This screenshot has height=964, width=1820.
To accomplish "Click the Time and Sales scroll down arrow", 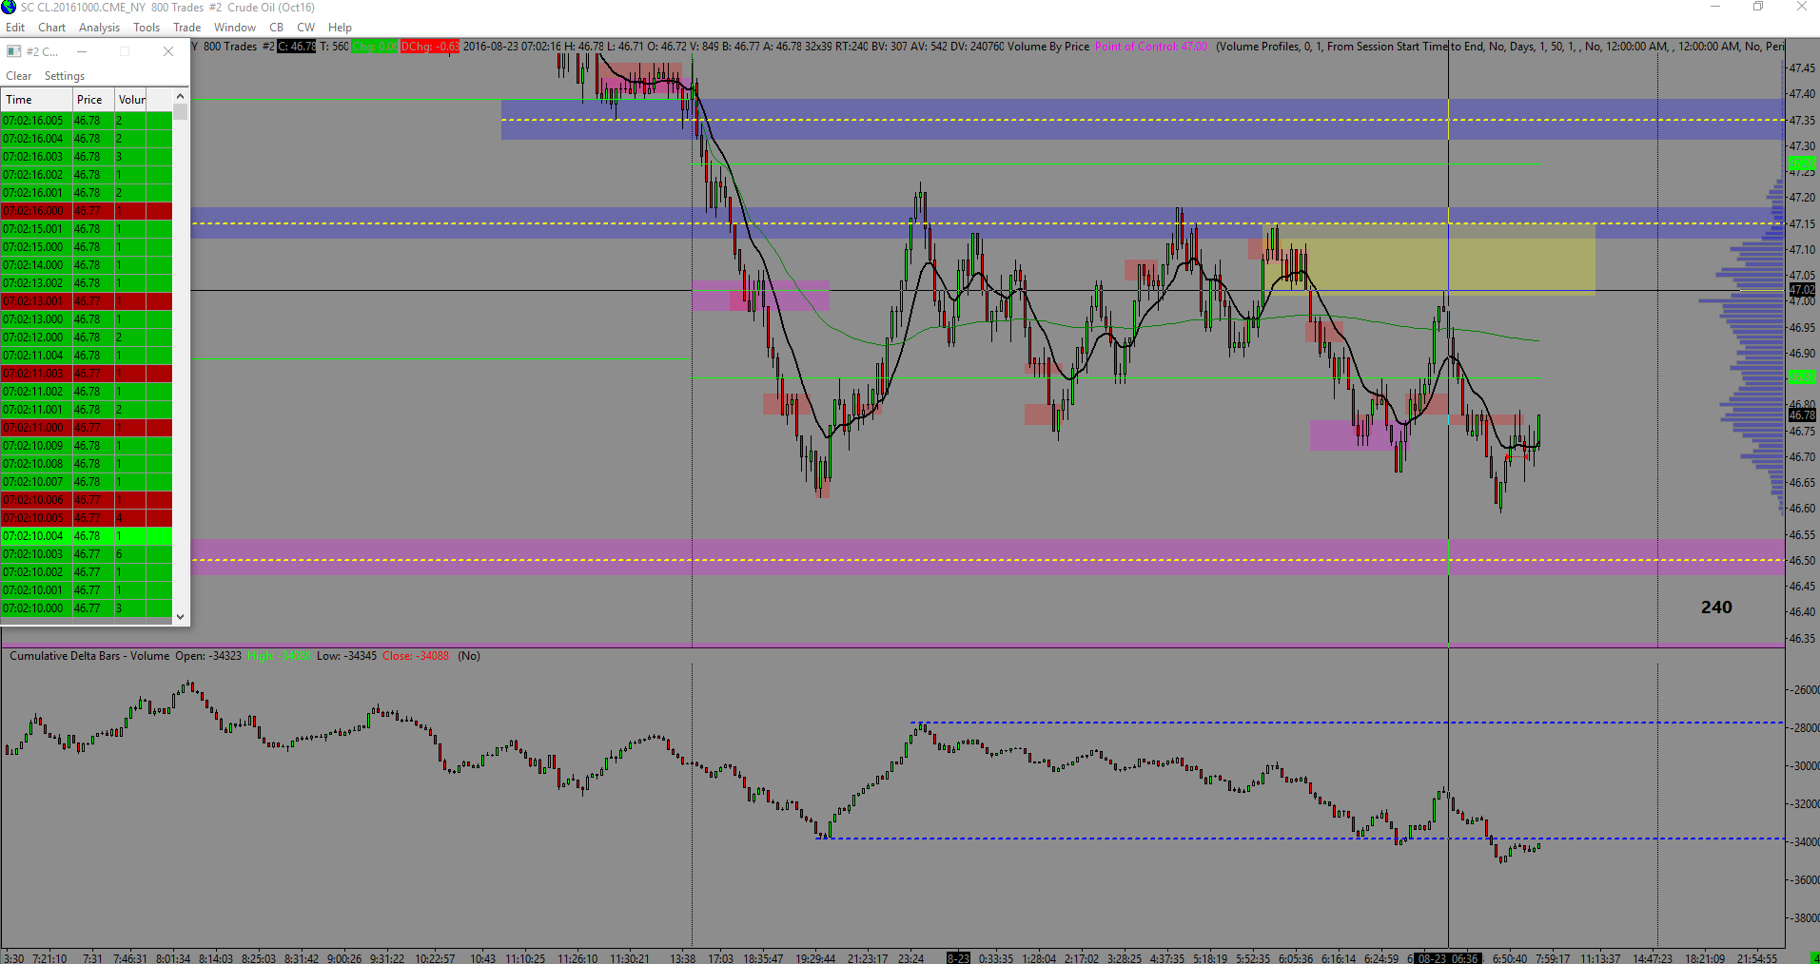I will [x=180, y=617].
